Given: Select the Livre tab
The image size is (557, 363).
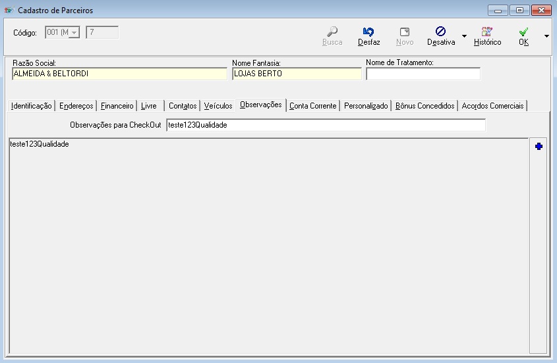Looking at the screenshot, I should click(149, 106).
